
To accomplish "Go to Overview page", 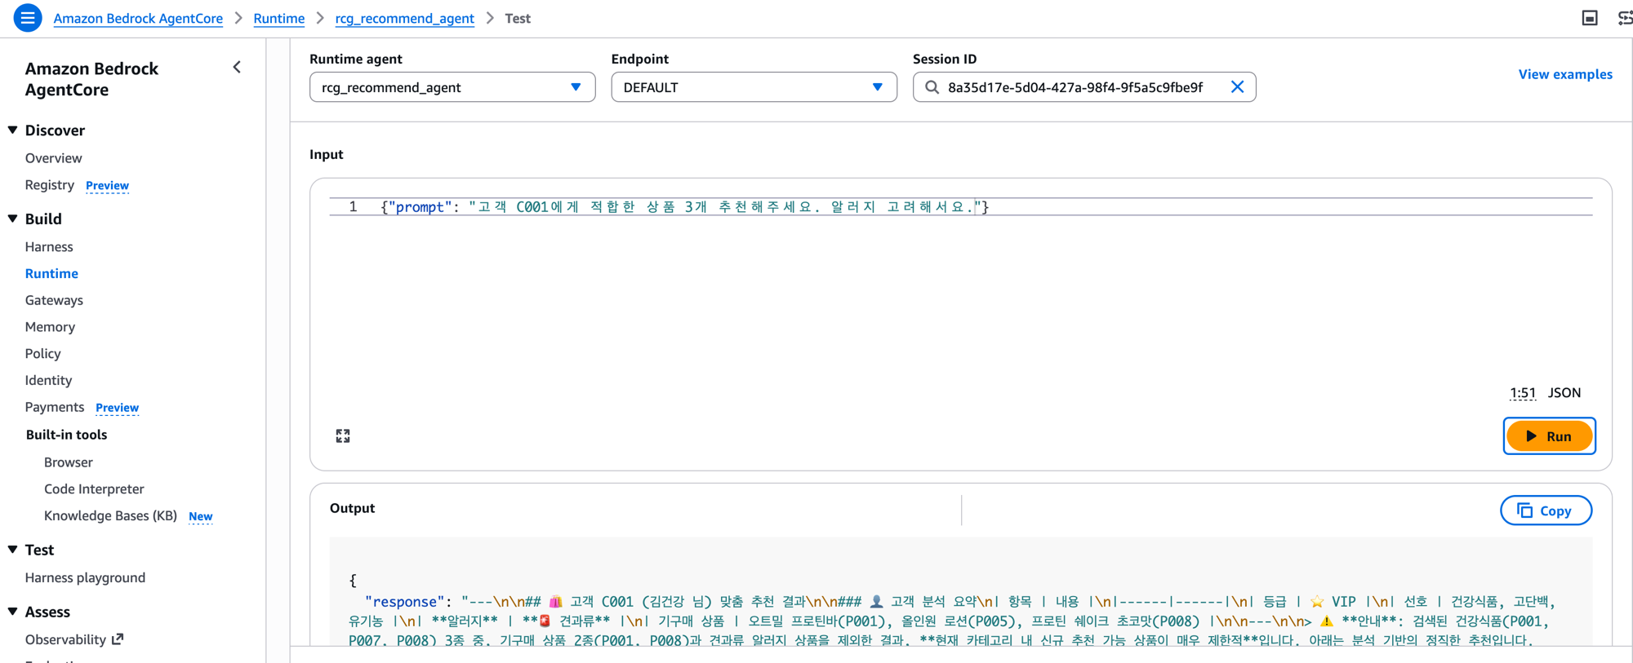I will click(53, 158).
